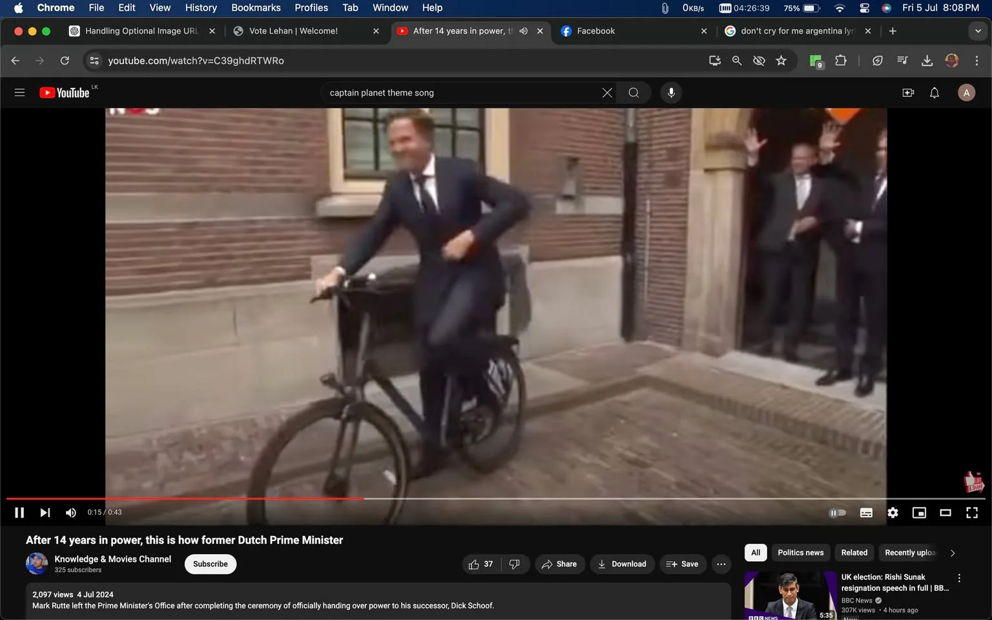Switch the video to theater mode

(945, 512)
